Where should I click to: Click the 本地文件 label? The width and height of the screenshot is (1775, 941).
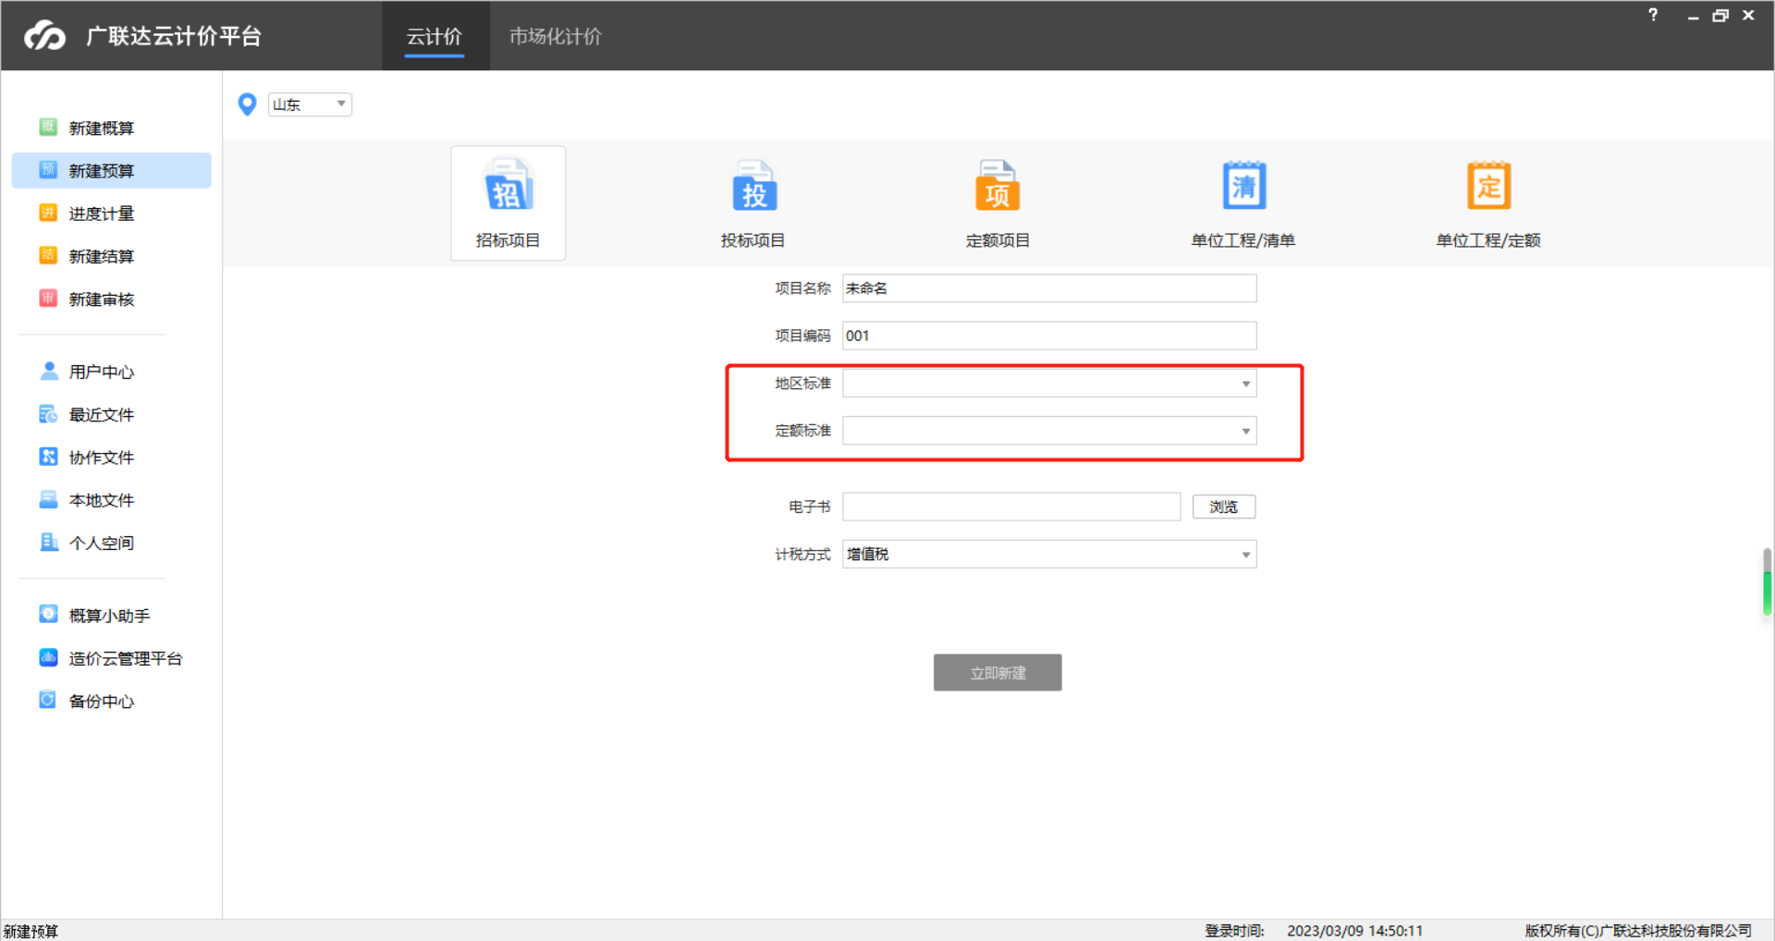point(102,500)
